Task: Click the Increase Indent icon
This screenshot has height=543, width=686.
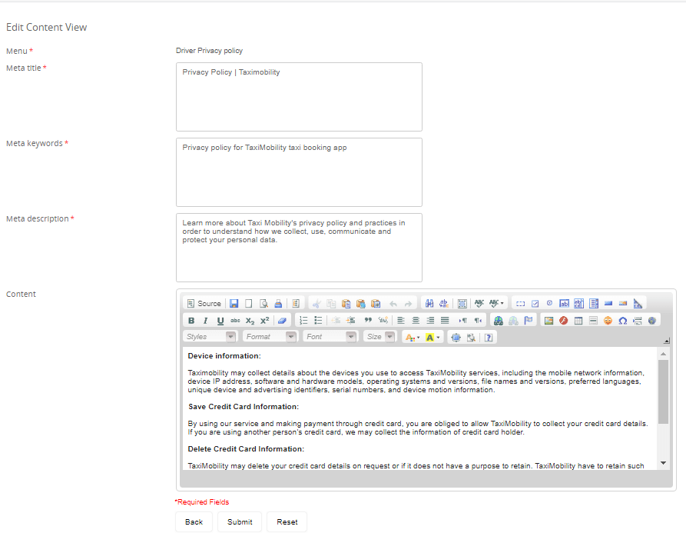Action: coord(350,321)
